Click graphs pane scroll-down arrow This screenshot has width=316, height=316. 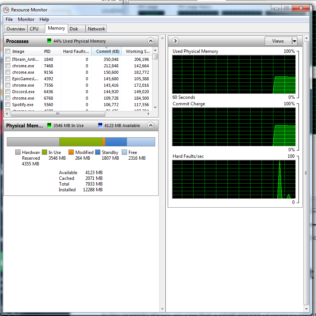point(306,309)
